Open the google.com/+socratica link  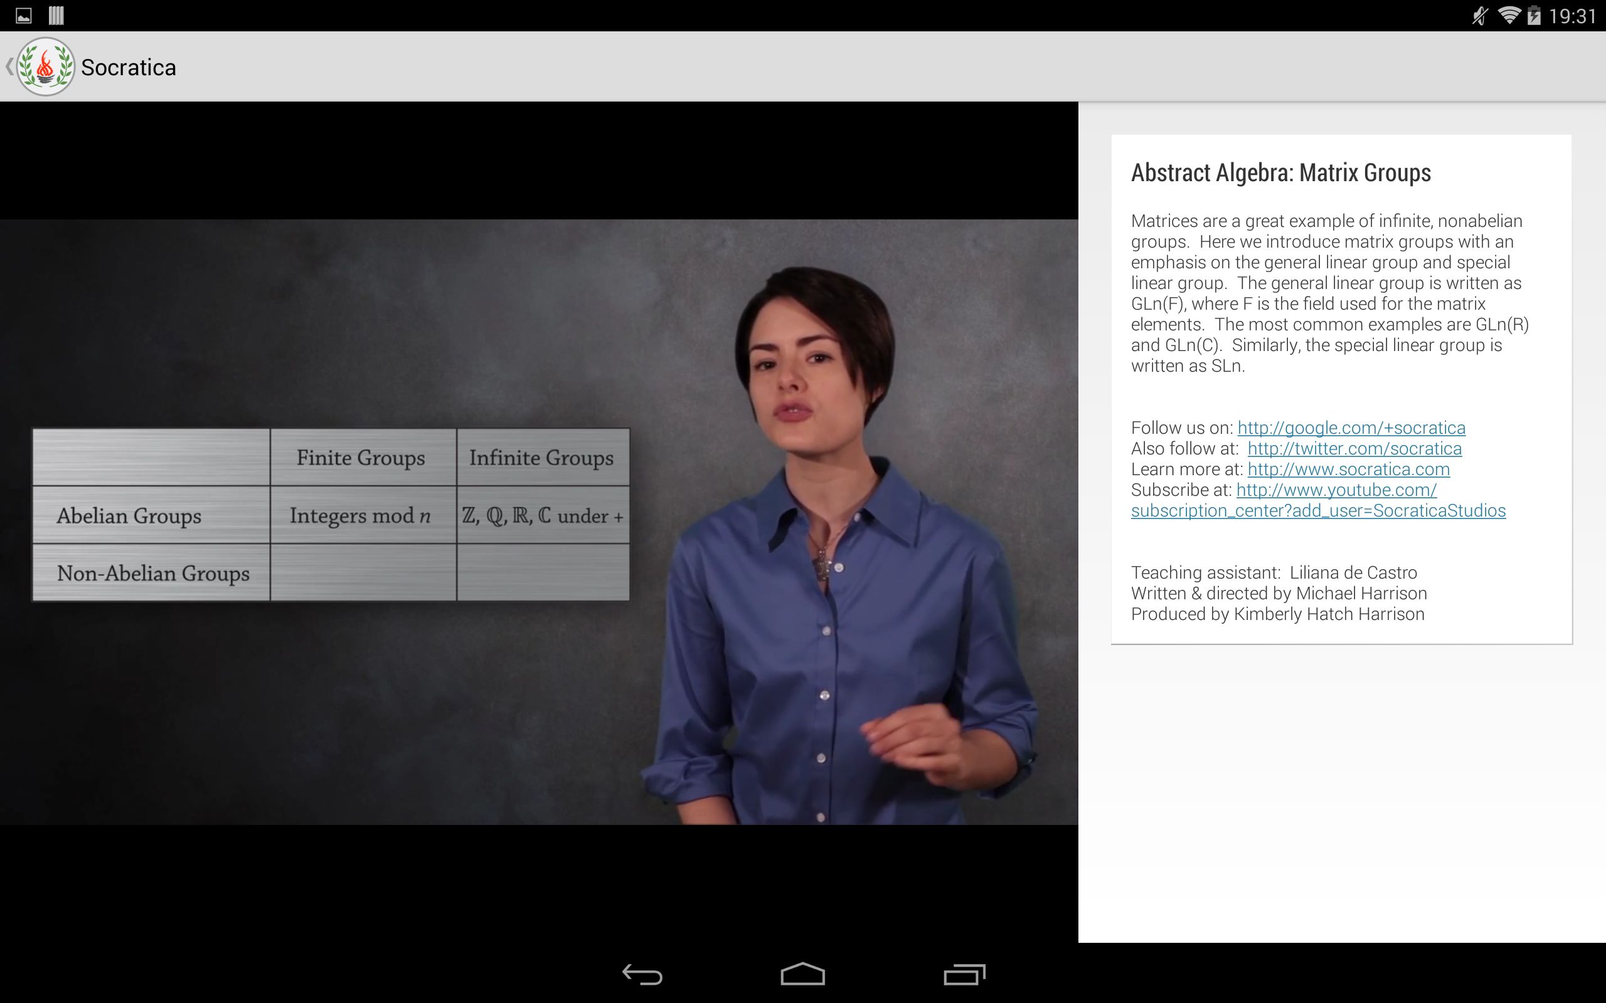[x=1351, y=428]
